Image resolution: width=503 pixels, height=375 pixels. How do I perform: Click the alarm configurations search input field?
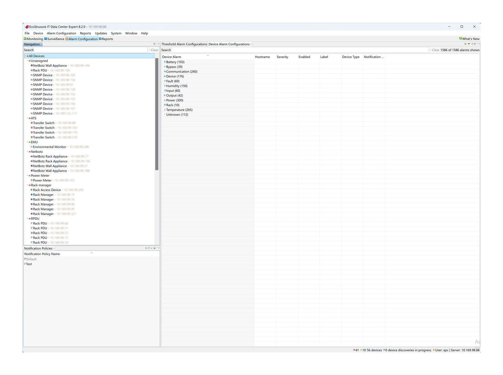(300, 50)
